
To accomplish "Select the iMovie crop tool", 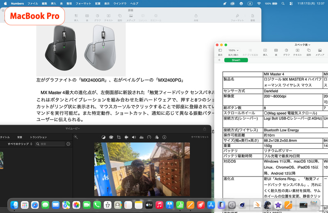I will point(118,137).
